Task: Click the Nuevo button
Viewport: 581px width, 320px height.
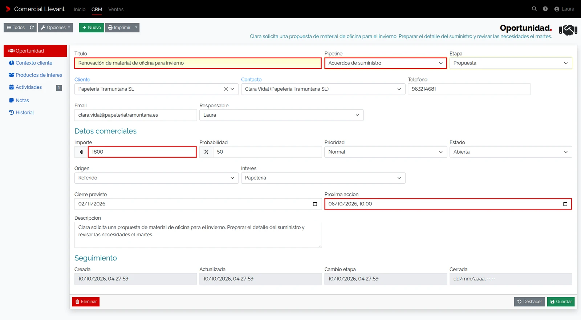Action: pyautogui.click(x=92, y=28)
